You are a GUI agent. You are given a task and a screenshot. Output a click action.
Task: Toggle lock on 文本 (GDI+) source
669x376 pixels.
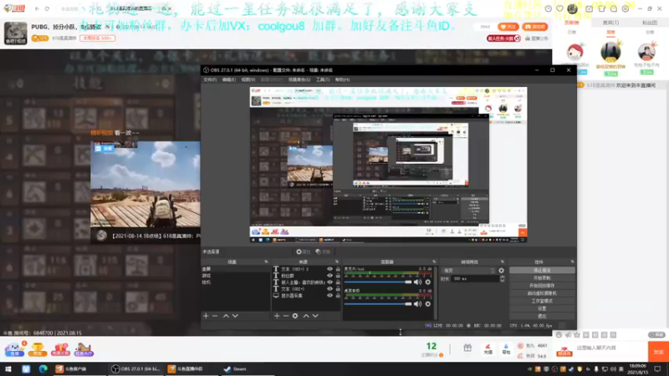tap(338, 289)
